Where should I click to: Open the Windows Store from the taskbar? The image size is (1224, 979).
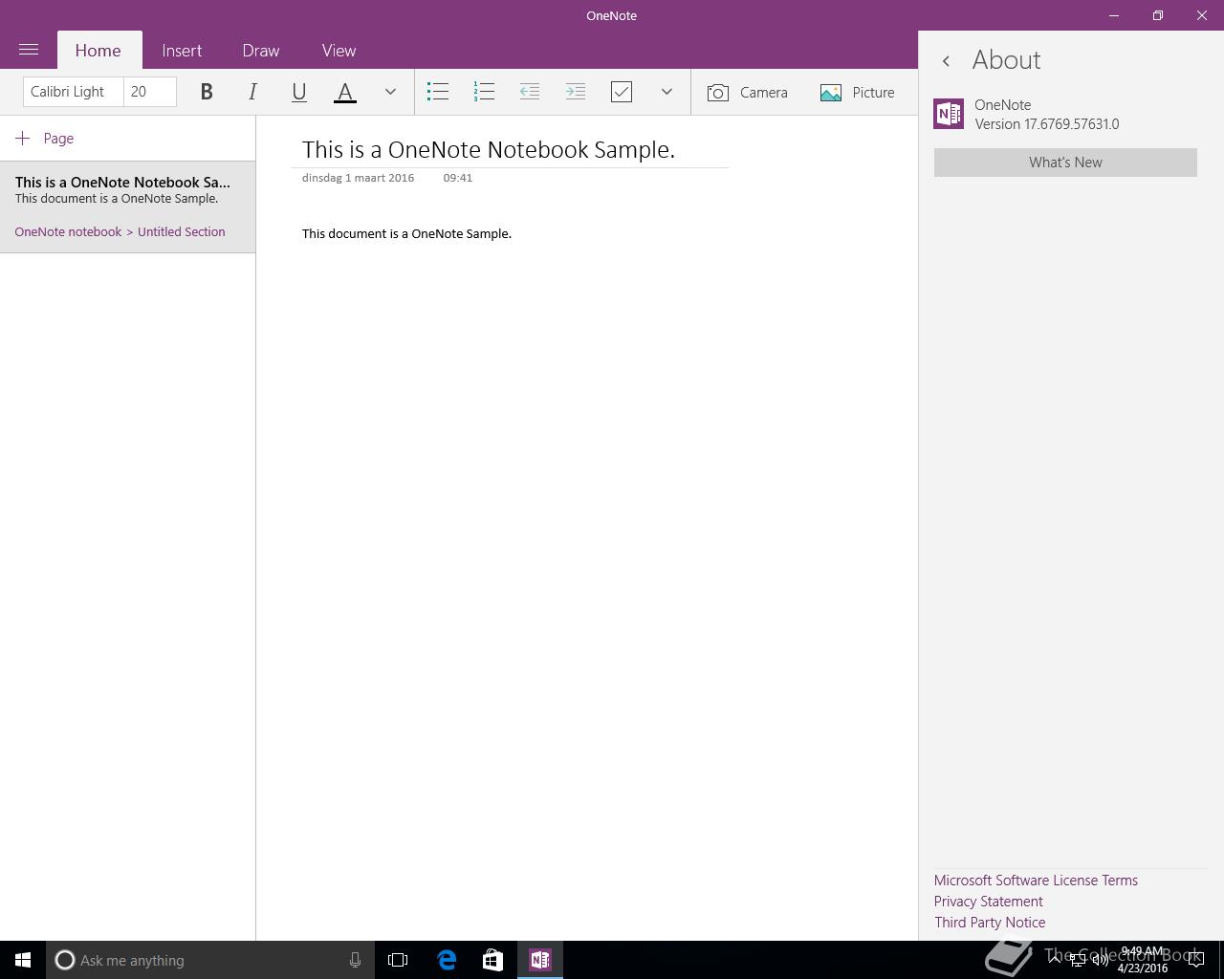pos(492,960)
